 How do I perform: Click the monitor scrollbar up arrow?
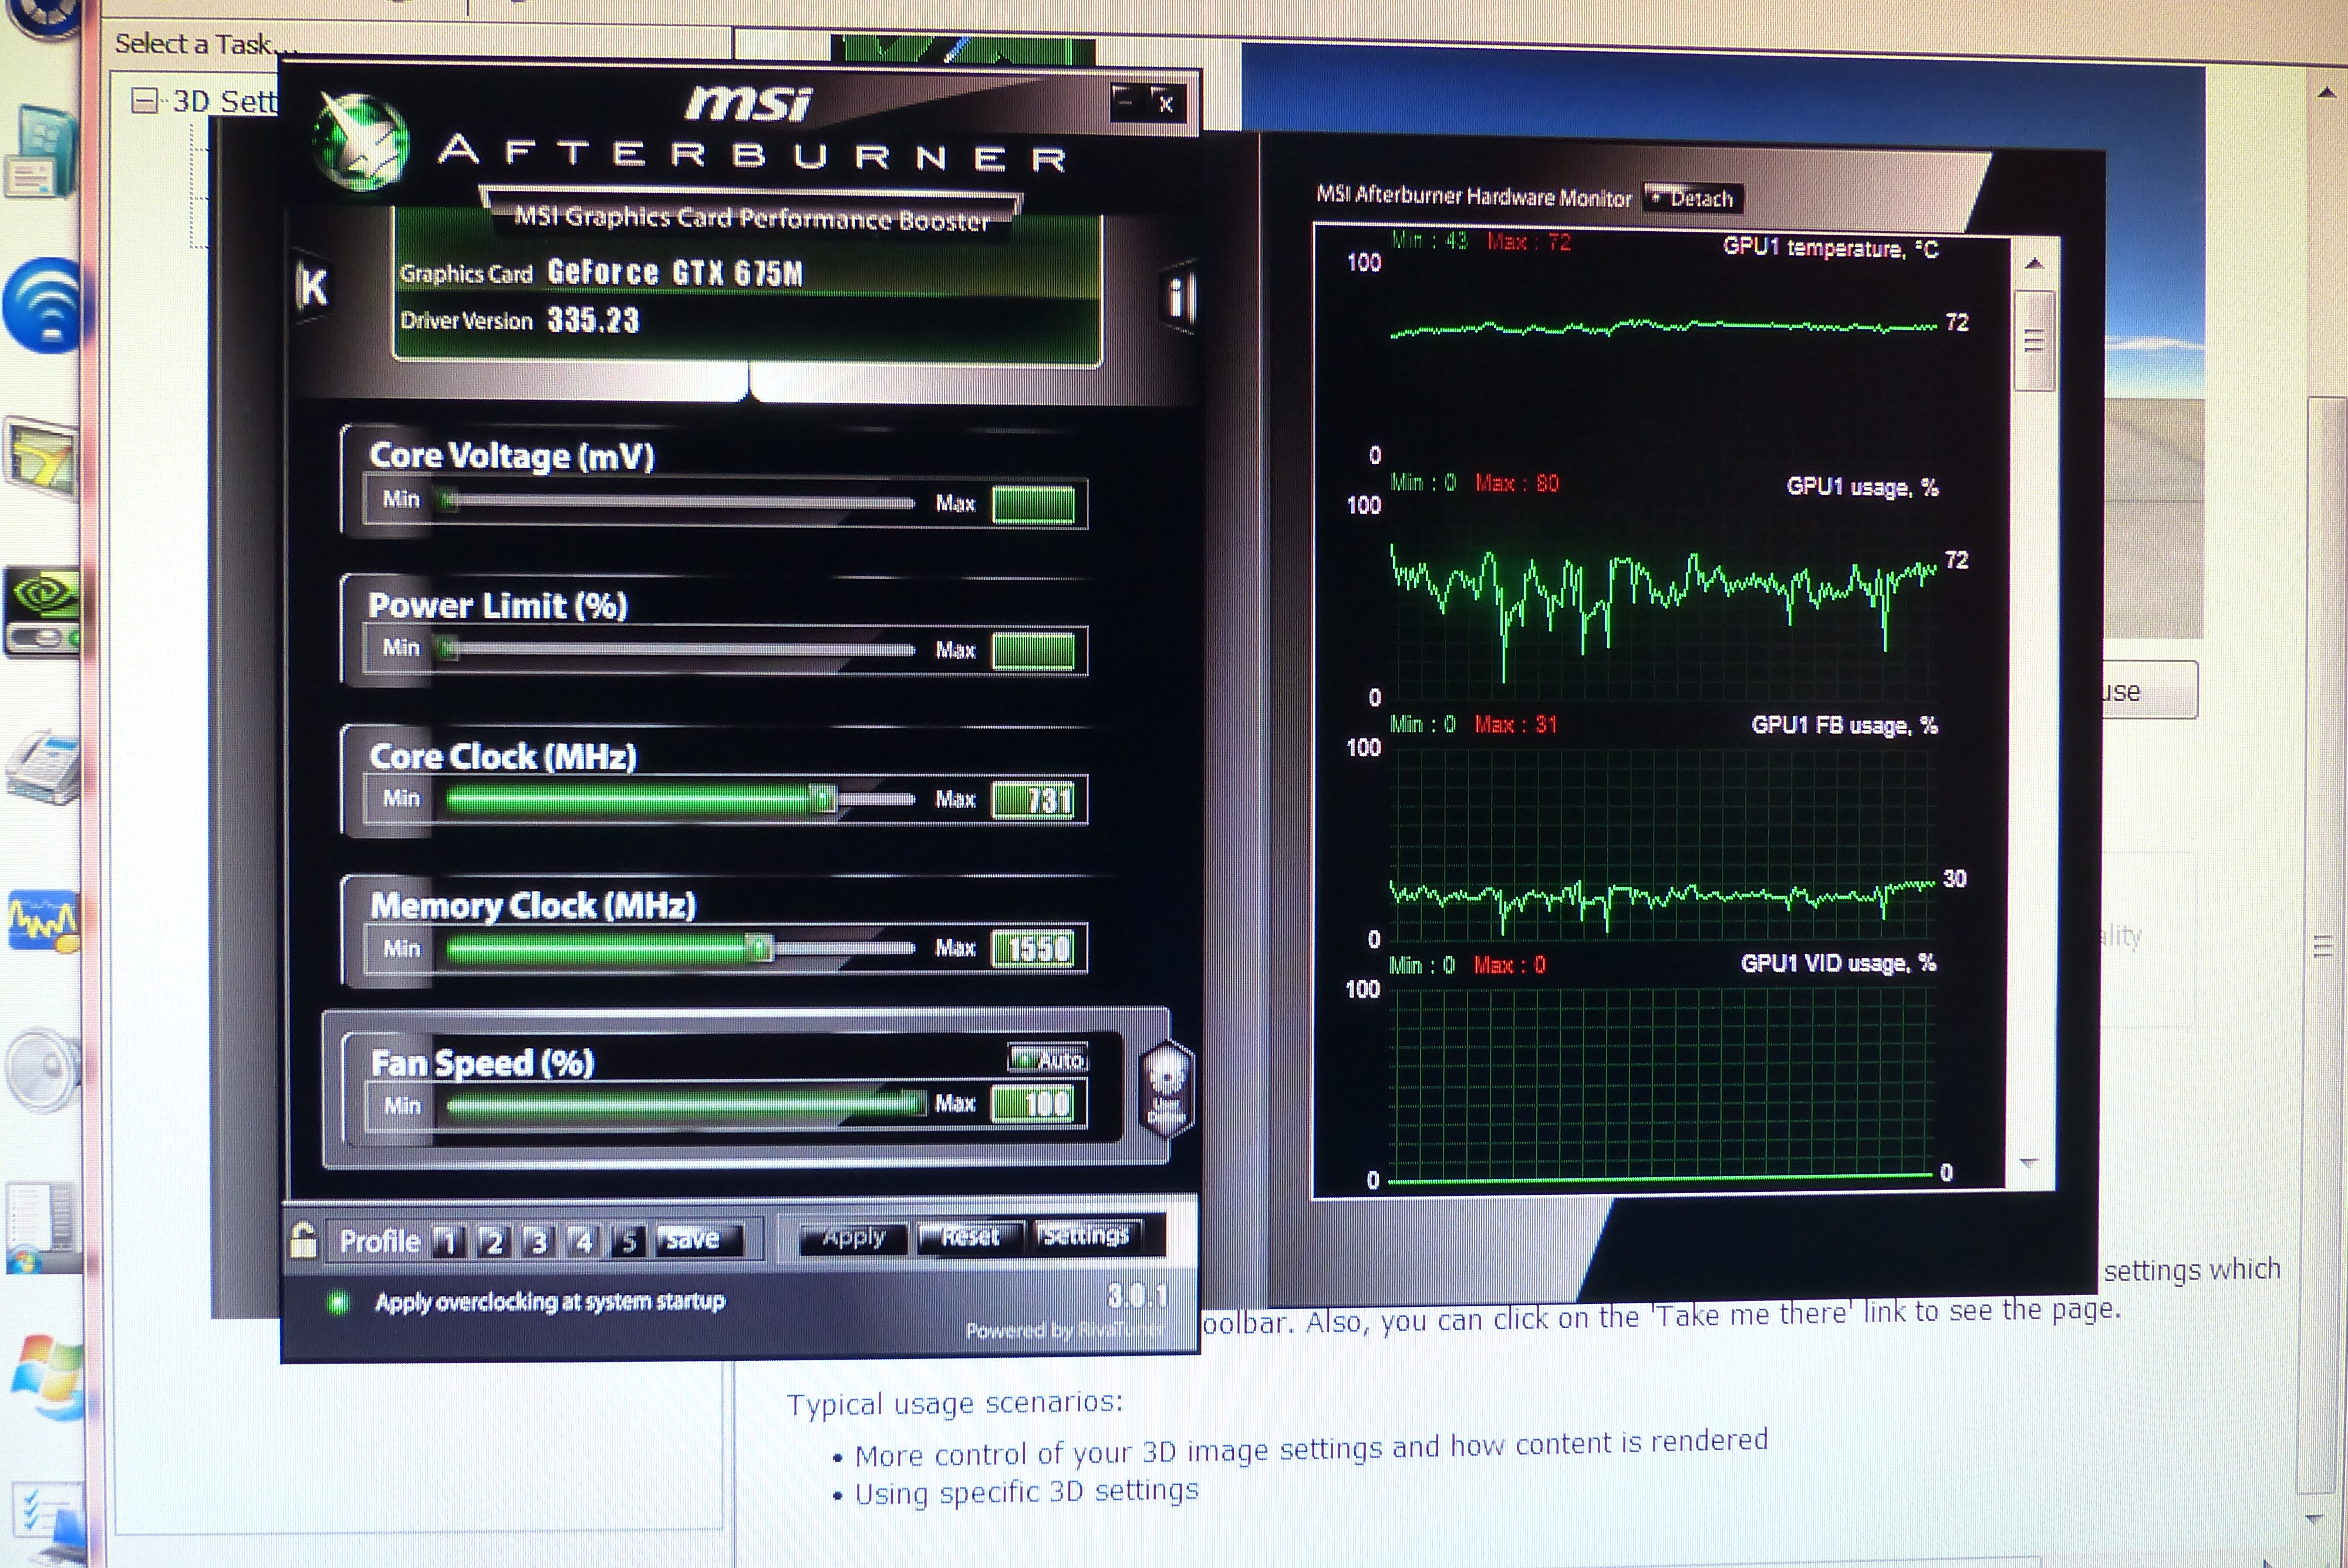click(2034, 263)
